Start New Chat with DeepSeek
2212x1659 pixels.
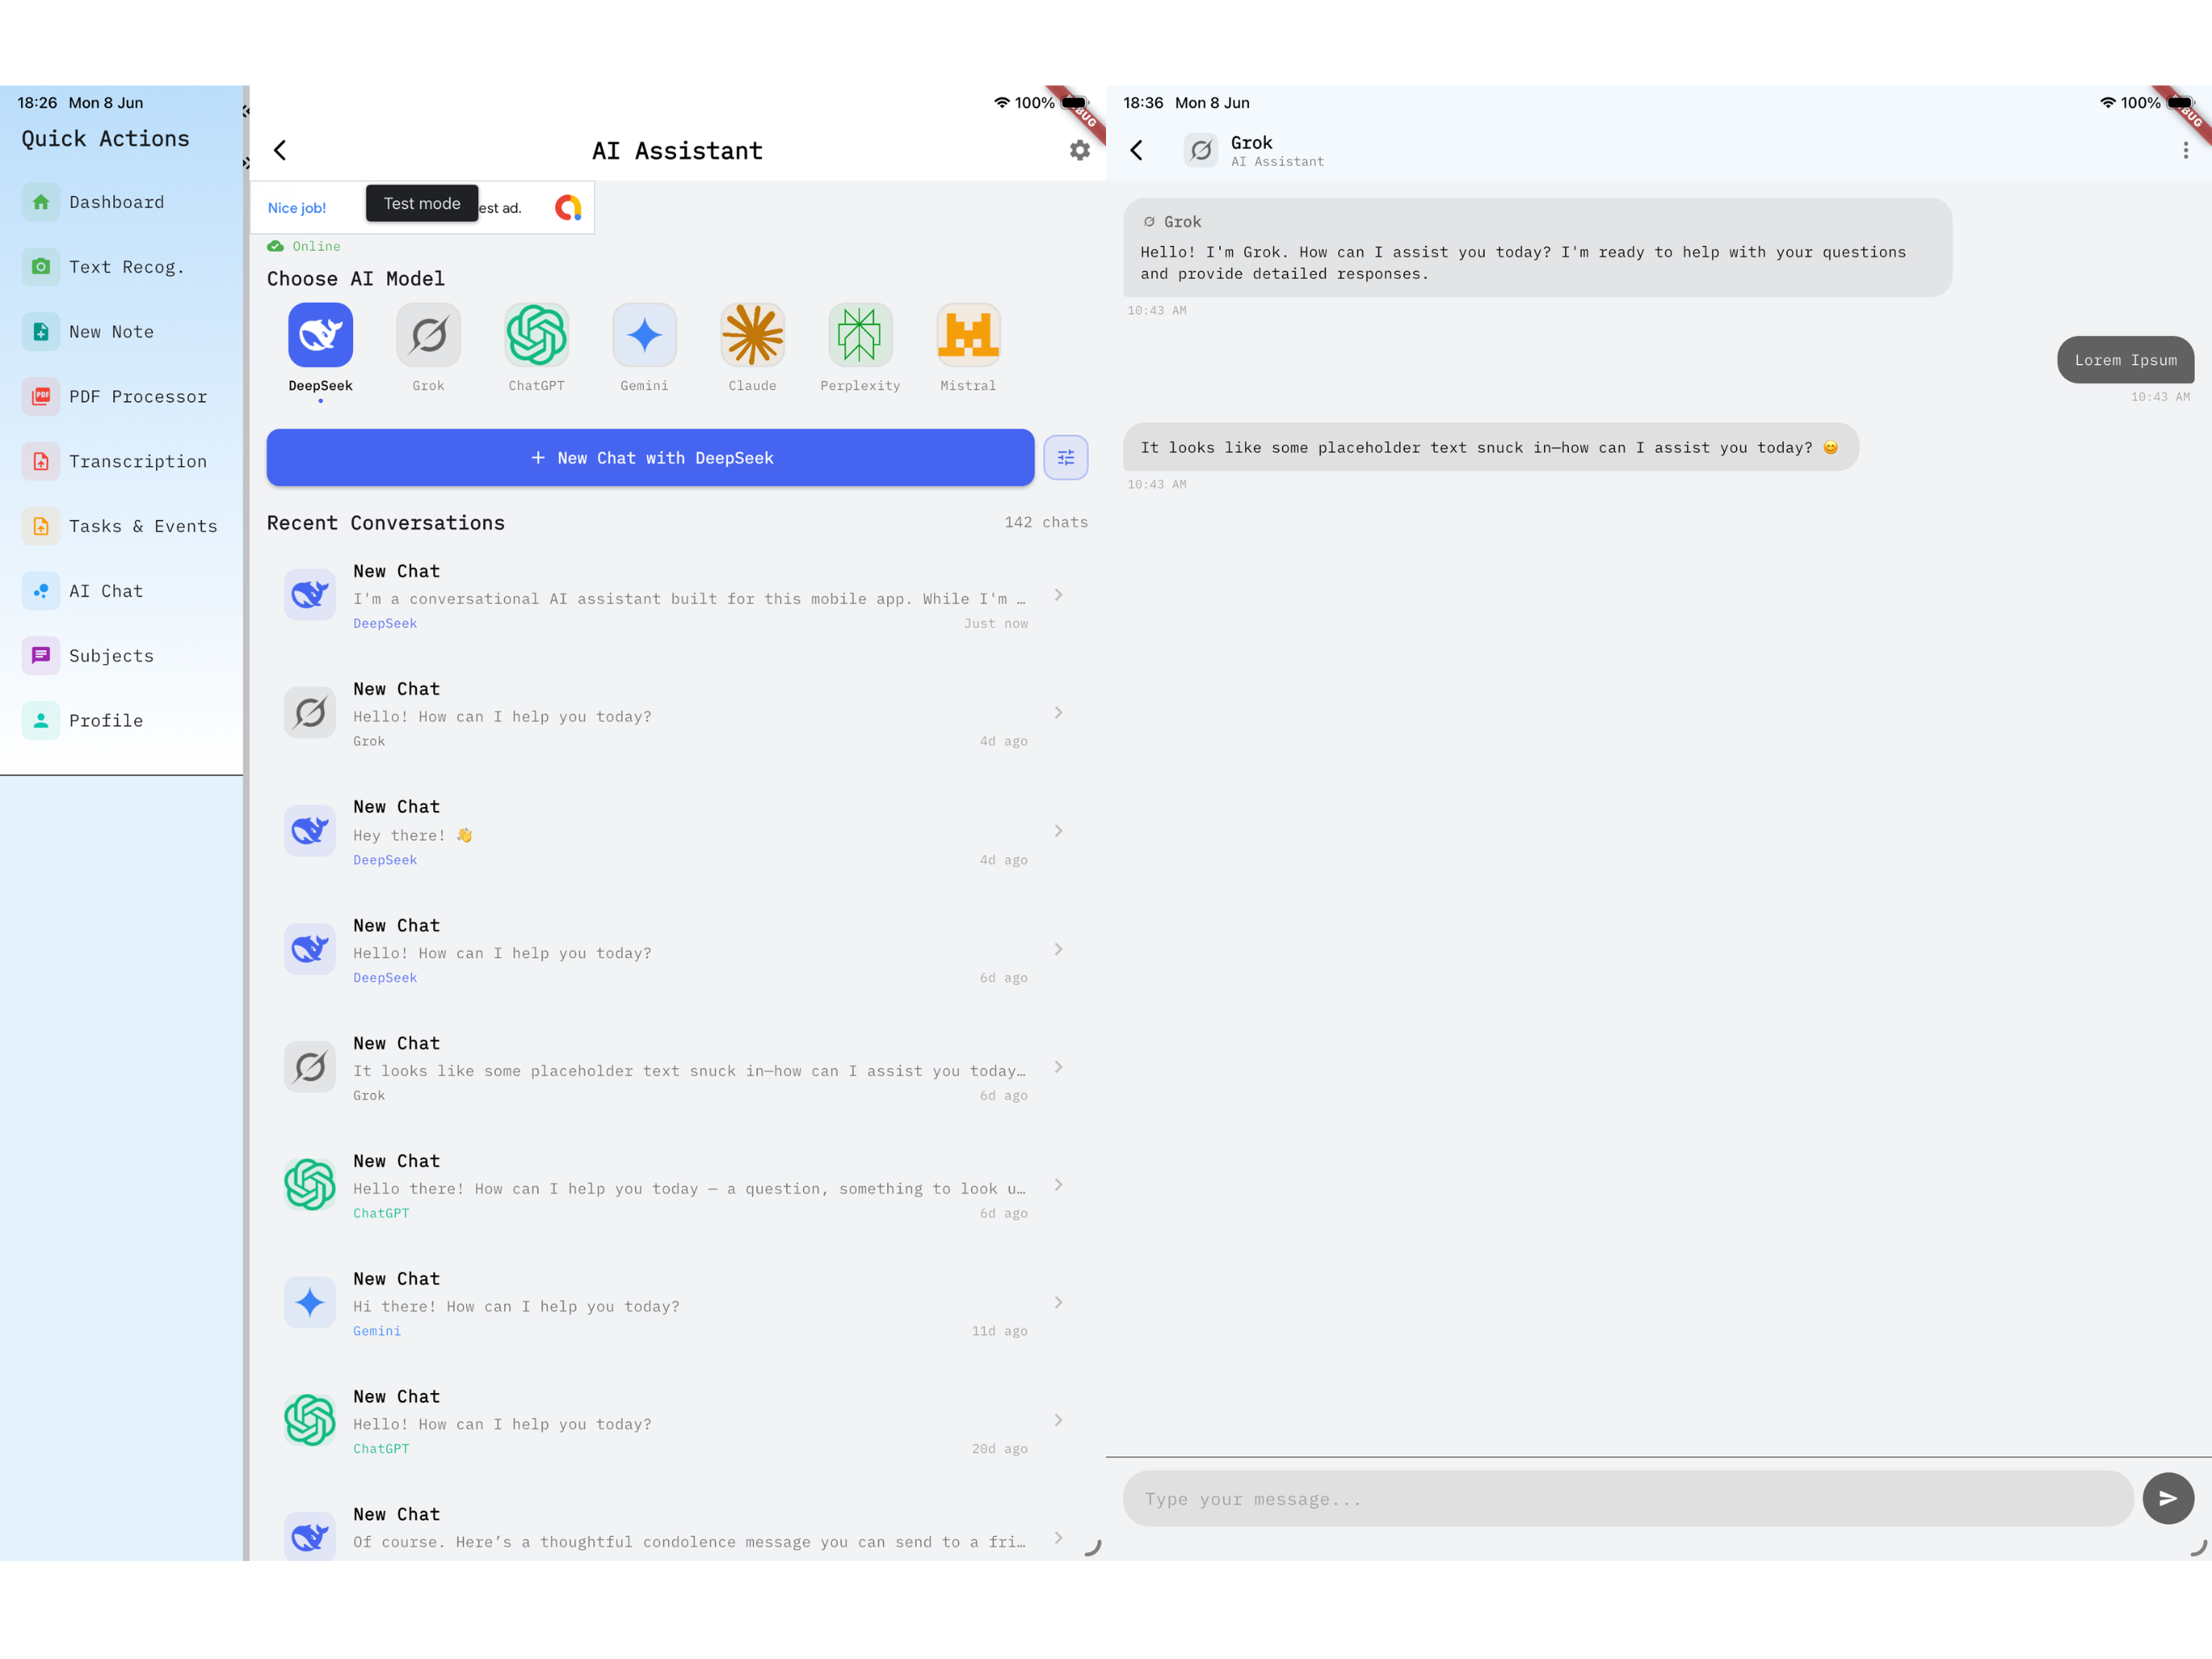click(650, 458)
